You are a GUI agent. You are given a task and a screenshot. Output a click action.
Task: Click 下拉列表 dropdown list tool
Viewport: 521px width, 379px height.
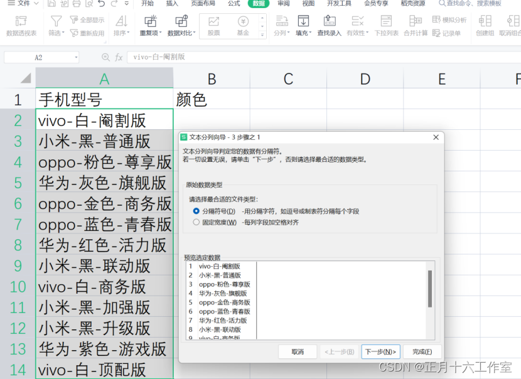click(x=387, y=26)
